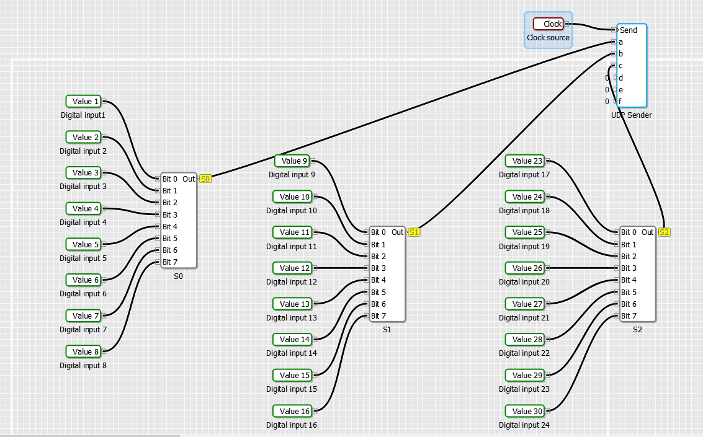
Task: Click Bit 7 pin label on S0 block
Action: tap(170, 262)
